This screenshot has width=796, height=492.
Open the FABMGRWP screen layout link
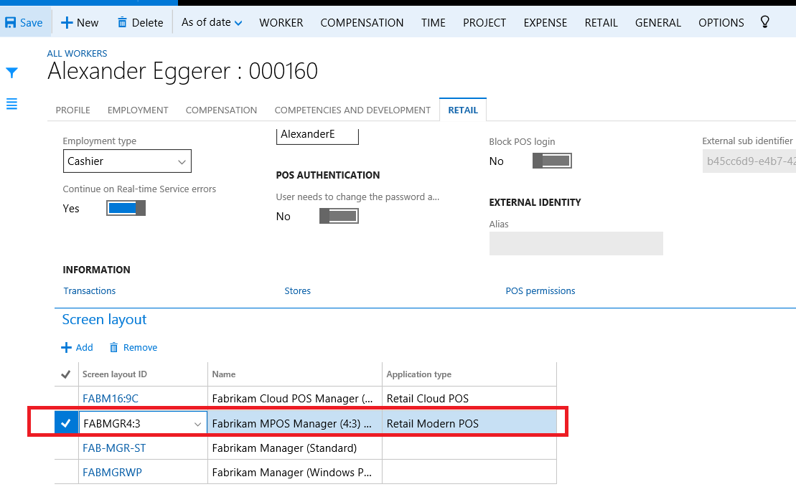pyautogui.click(x=112, y=472)
